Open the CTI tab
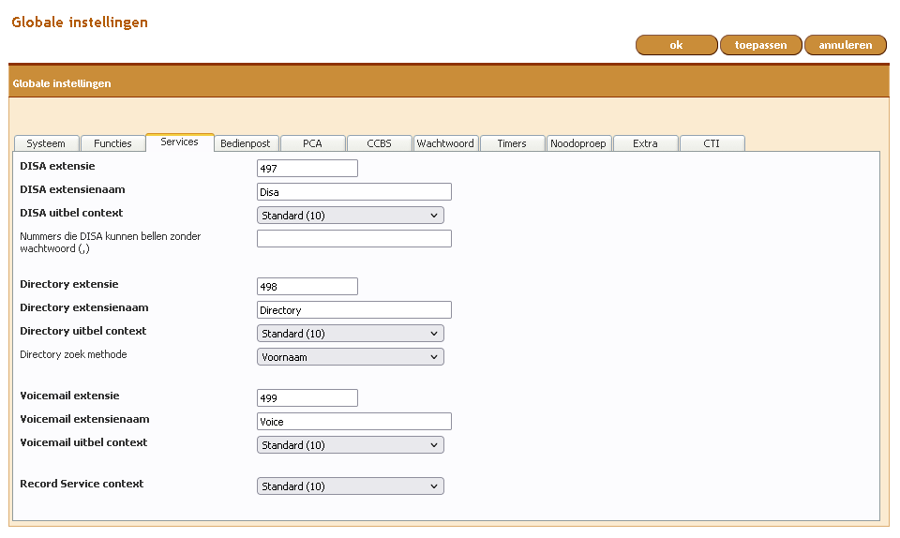The height and width of the screenshot is (538, 900). tap(712, 143)
